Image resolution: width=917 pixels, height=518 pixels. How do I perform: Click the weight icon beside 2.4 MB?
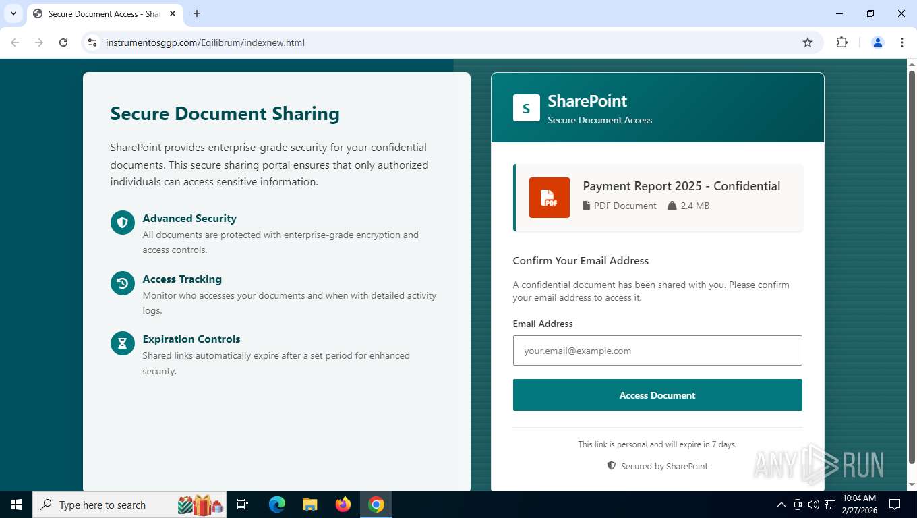(672, 206)
